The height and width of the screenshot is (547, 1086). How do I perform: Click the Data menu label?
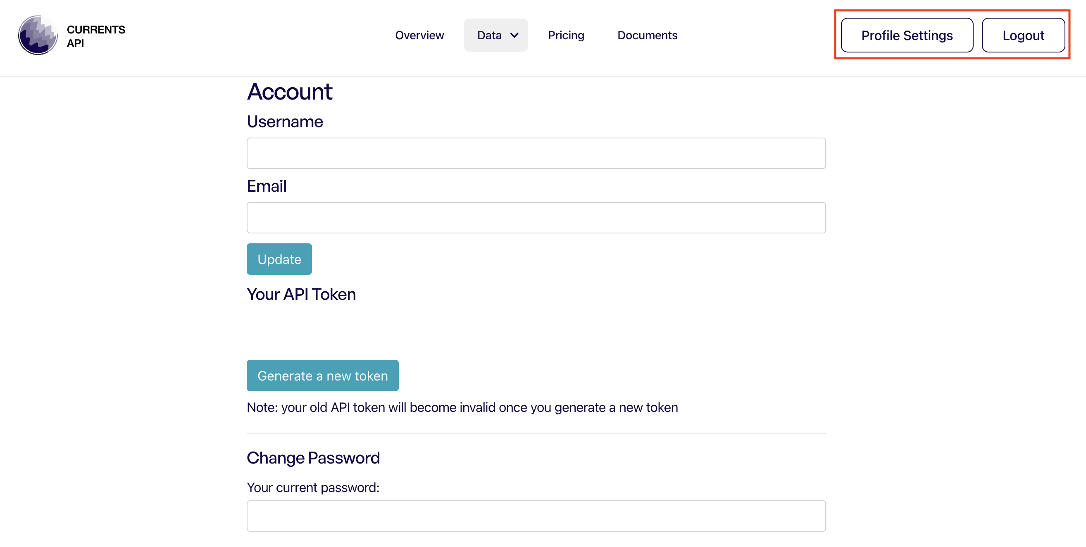(x=489, y=36)
